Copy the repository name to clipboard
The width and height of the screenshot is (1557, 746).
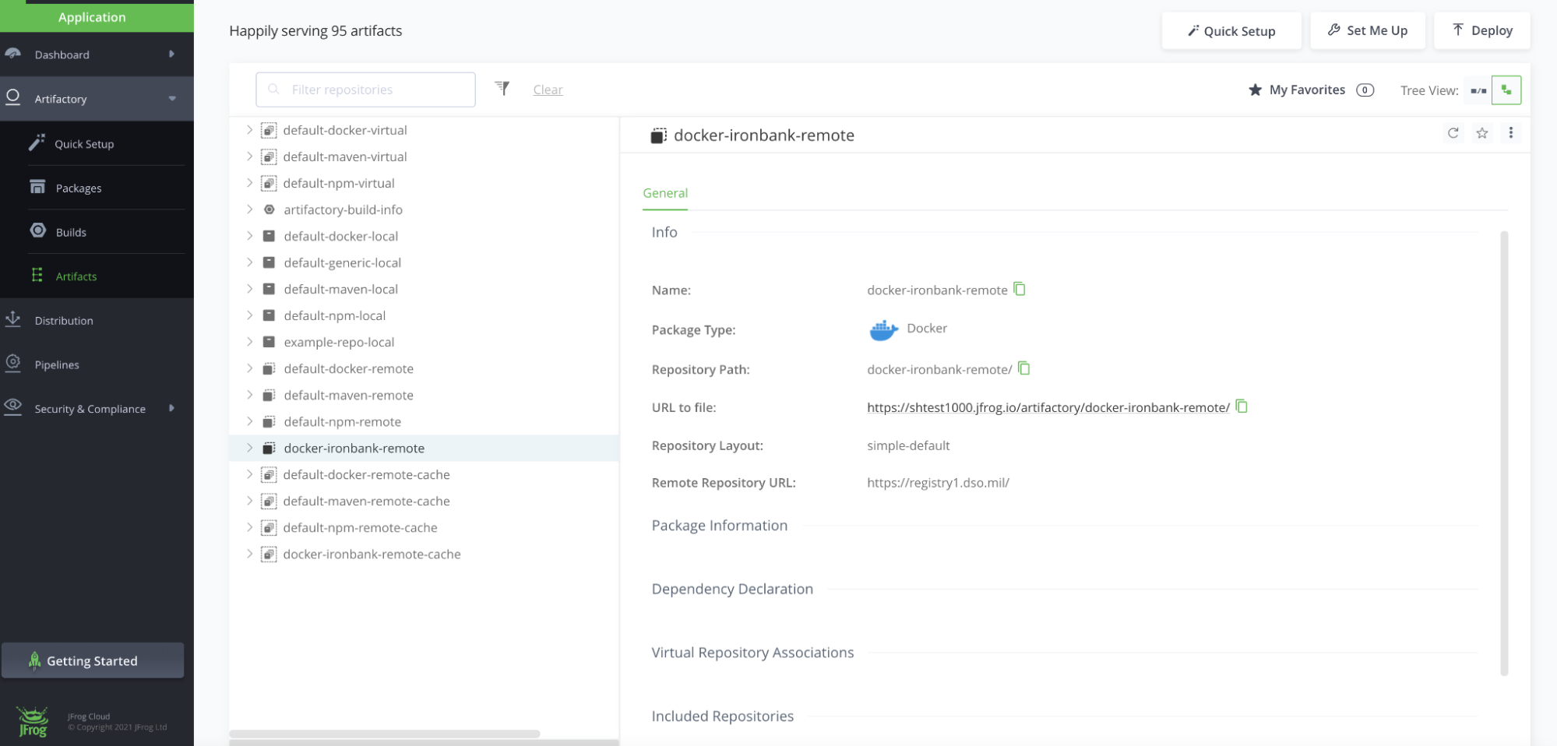[x=1019, y=290]
